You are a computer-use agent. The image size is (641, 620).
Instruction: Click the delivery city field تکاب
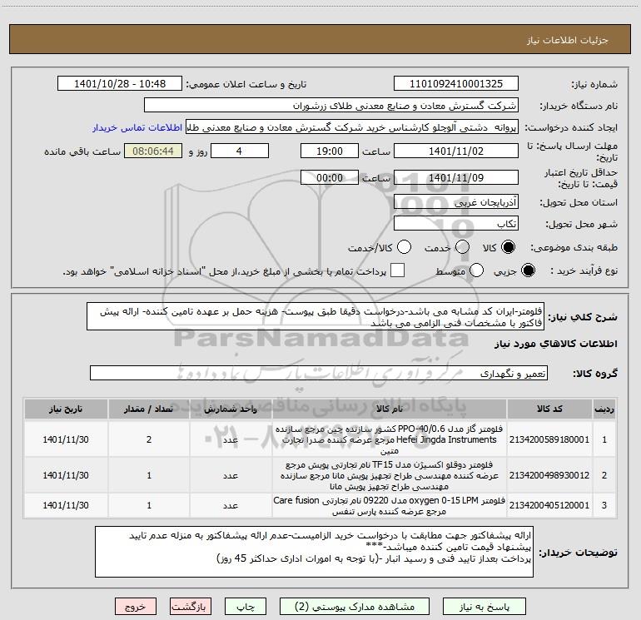pos(456,224)
